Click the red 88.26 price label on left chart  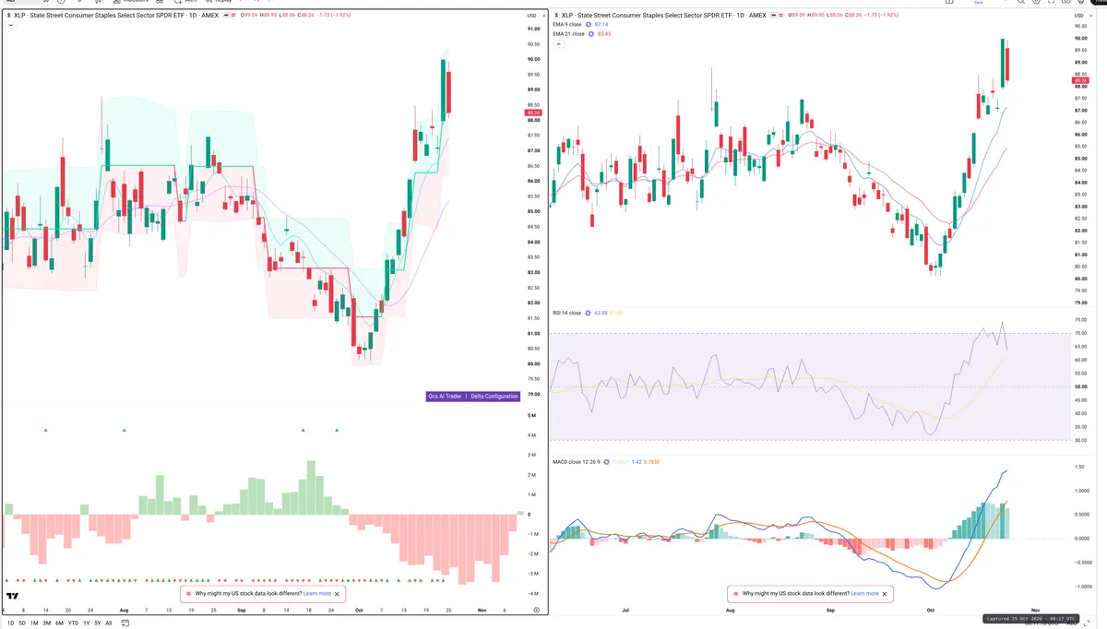click(x=532, y=113)
